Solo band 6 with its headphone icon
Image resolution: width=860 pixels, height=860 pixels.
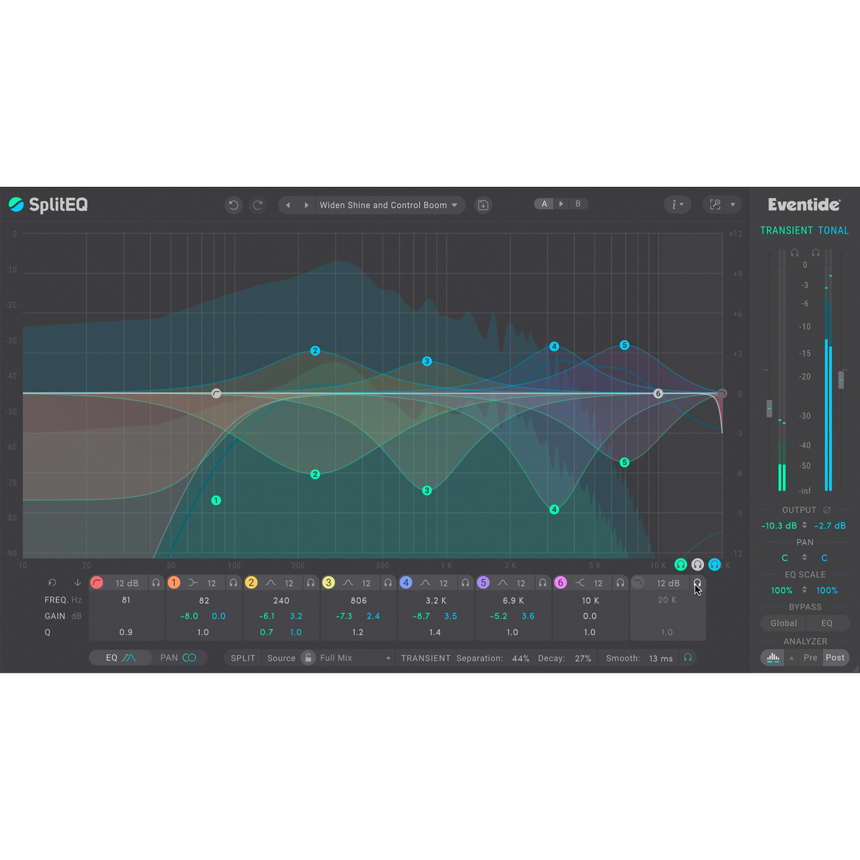pyautogui.click(x=620, y=582)
